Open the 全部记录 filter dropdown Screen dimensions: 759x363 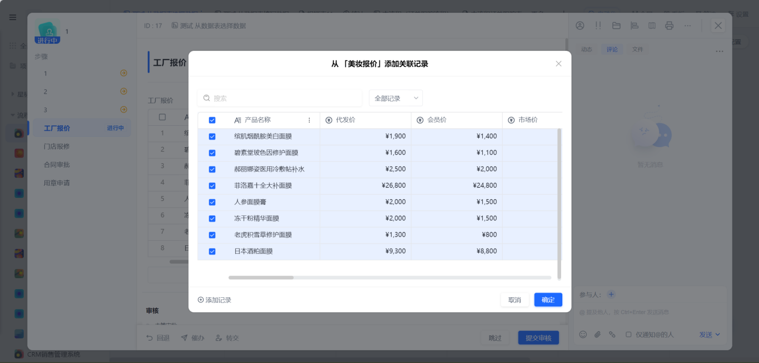396,98
